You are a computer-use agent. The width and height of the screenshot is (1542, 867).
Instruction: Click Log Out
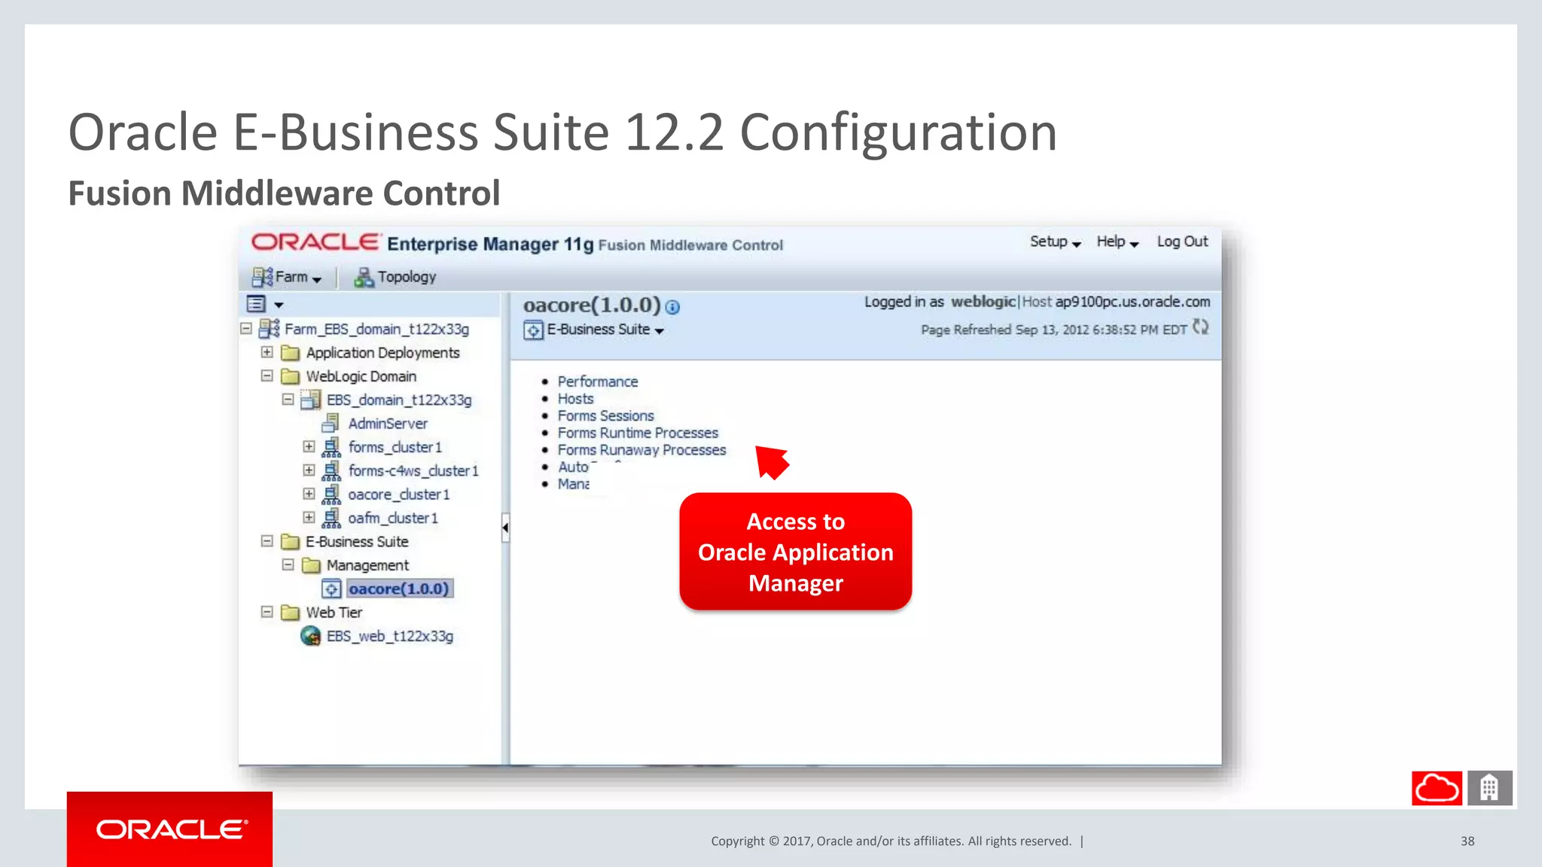[x=1182, y=242]
